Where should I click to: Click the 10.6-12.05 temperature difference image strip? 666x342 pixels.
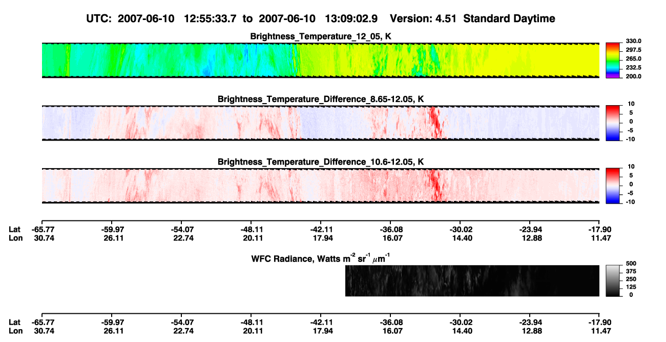[x=320, y=186]
